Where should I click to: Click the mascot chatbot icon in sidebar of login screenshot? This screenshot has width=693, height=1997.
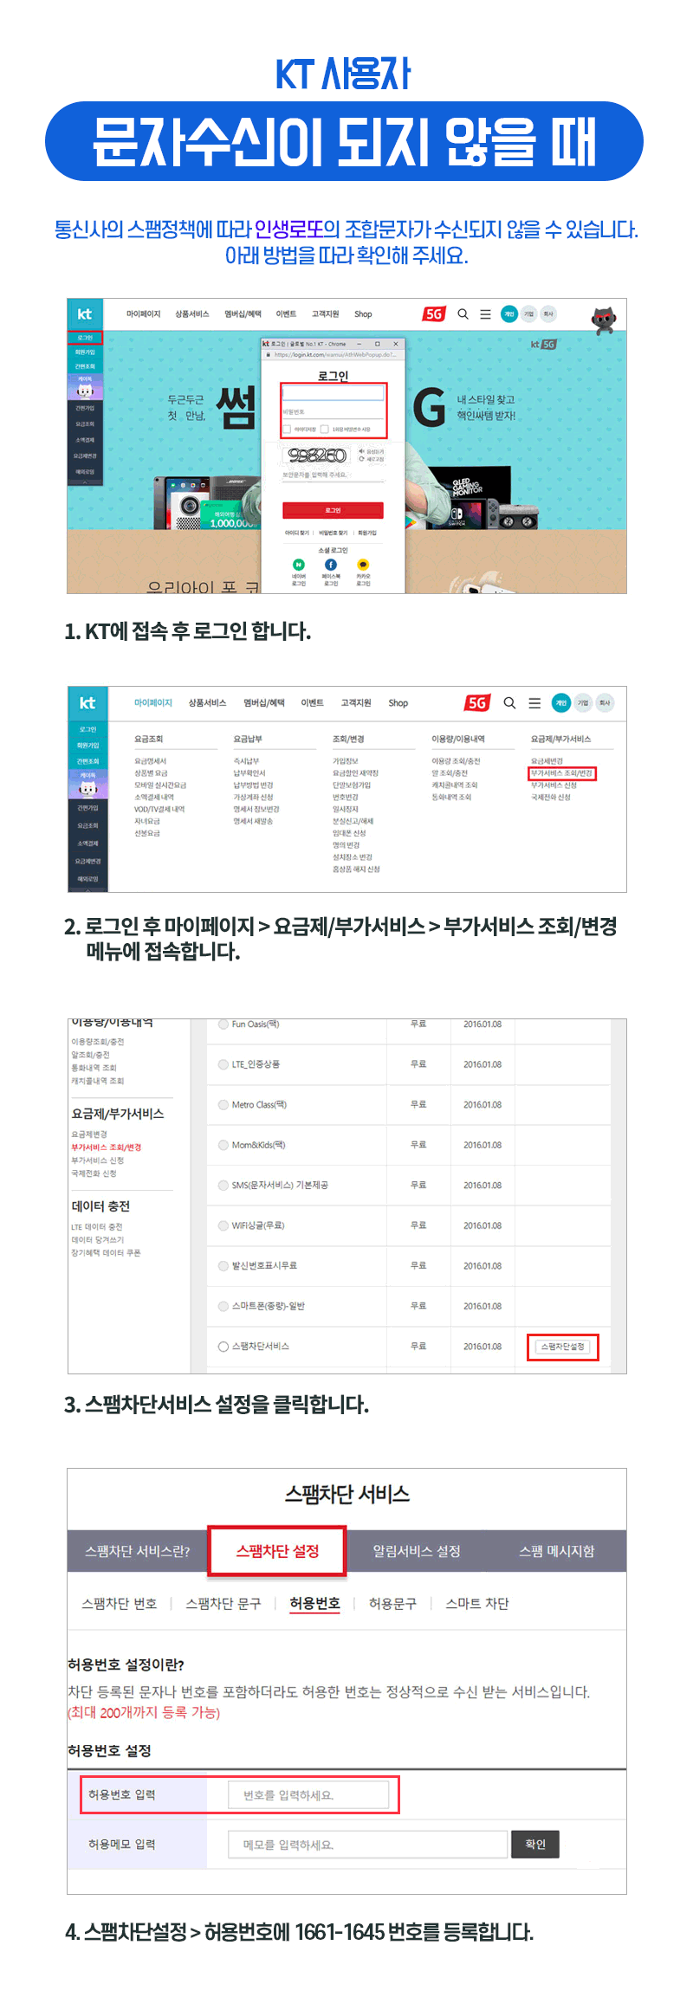click(85, 388)
